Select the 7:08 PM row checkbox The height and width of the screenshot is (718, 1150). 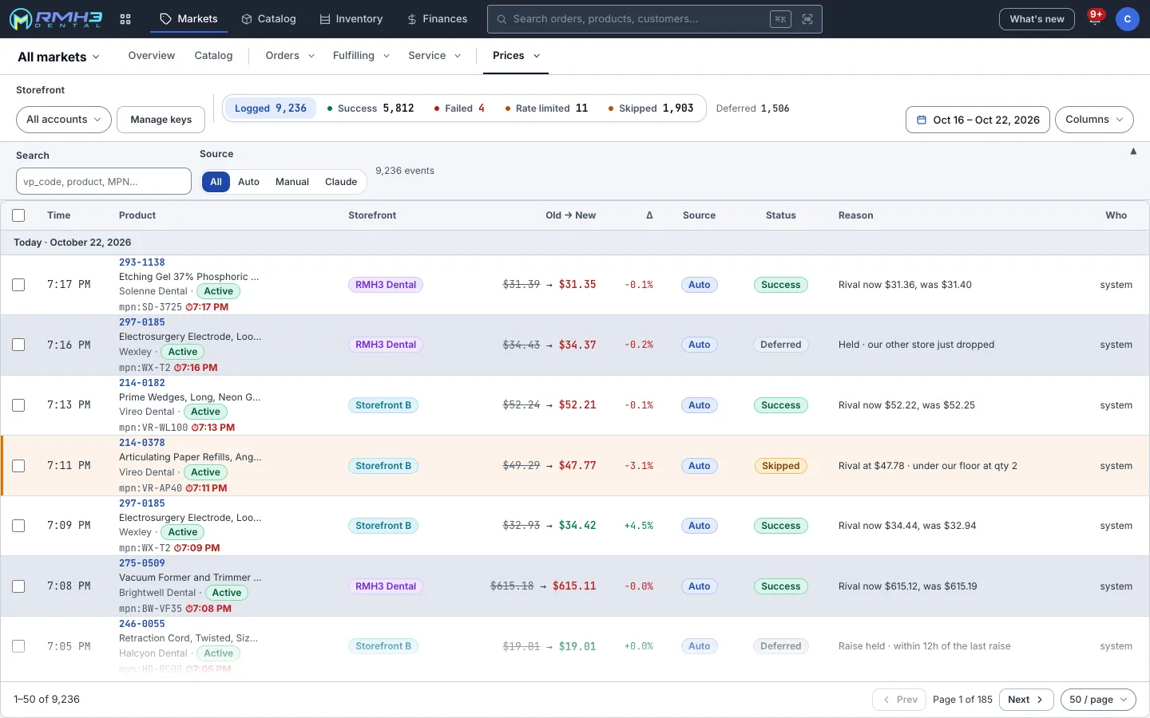pyautogui.click(x=18, y=586)
